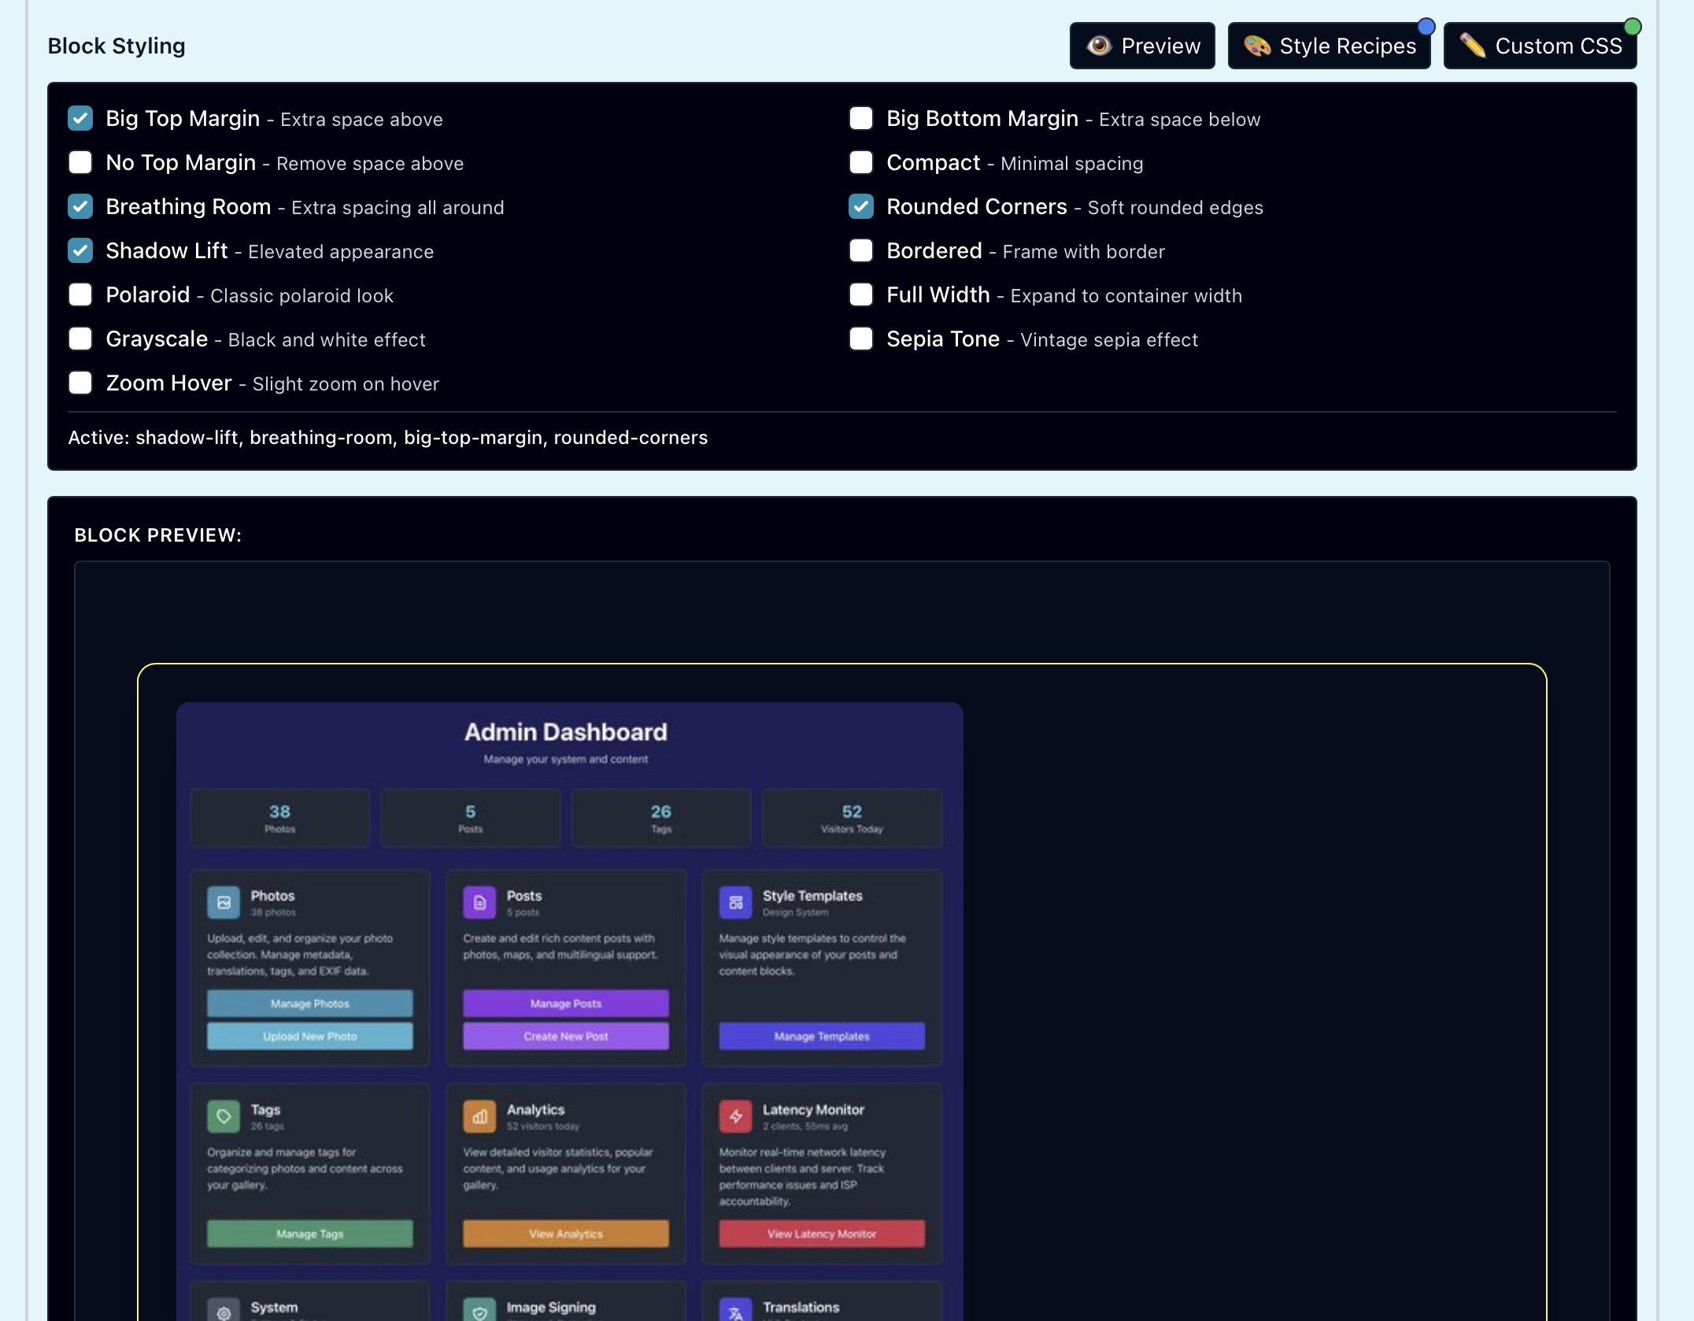Click the Tags icon in dashboard preview
This screenshot has height=1321, width=1694.
(224, 1116)
